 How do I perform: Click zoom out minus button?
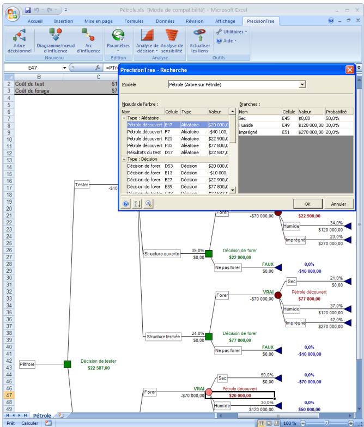tap(303, 423)
